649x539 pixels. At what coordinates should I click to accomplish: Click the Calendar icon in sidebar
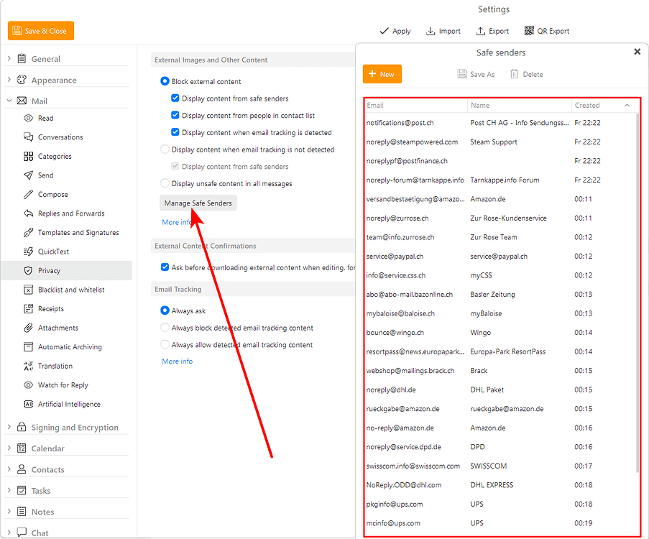click(x=22, y=448)
